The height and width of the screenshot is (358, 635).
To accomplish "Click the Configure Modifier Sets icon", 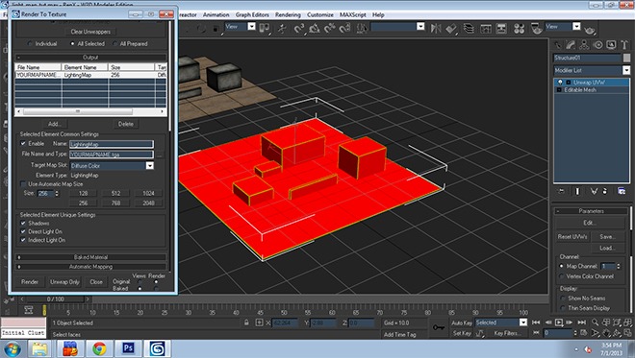I will pos(622,191).
